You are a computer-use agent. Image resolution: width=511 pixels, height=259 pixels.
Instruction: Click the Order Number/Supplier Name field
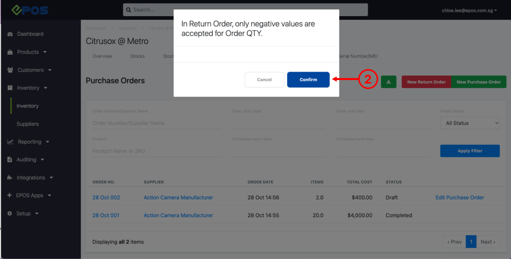click(x=157, y=123)
